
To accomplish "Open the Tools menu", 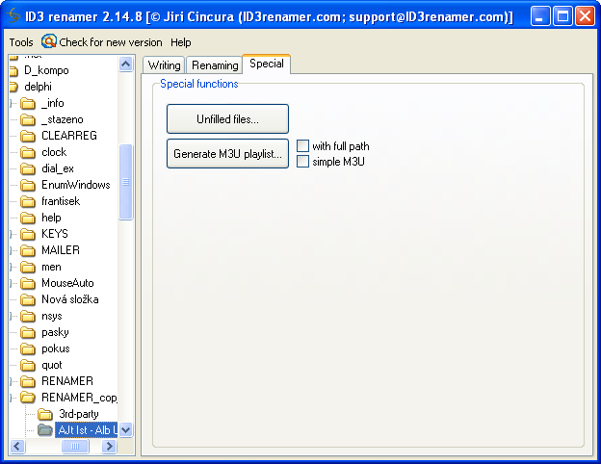I will (x=21, y=42).
